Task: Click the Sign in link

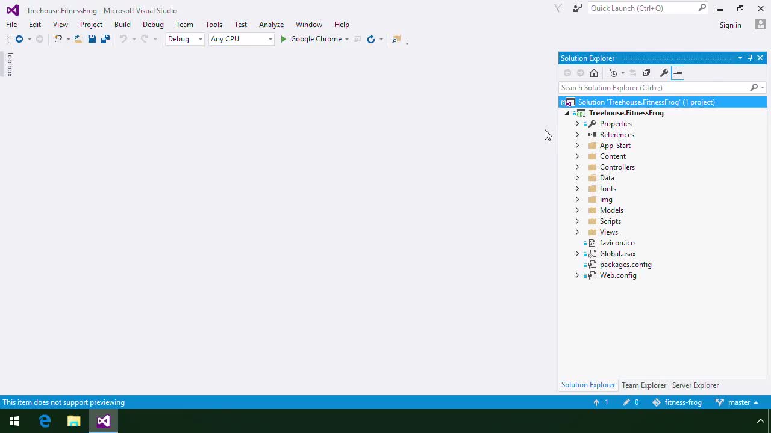Action: point(730,25)
